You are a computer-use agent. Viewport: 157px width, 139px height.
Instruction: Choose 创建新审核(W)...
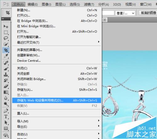(57, 55)
